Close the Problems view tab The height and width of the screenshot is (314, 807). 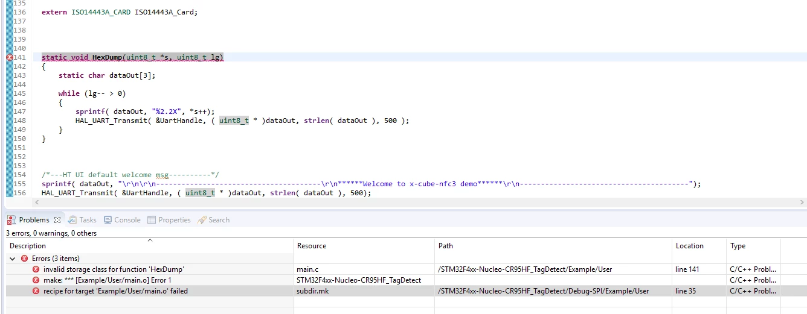click(x=57, y=220)
